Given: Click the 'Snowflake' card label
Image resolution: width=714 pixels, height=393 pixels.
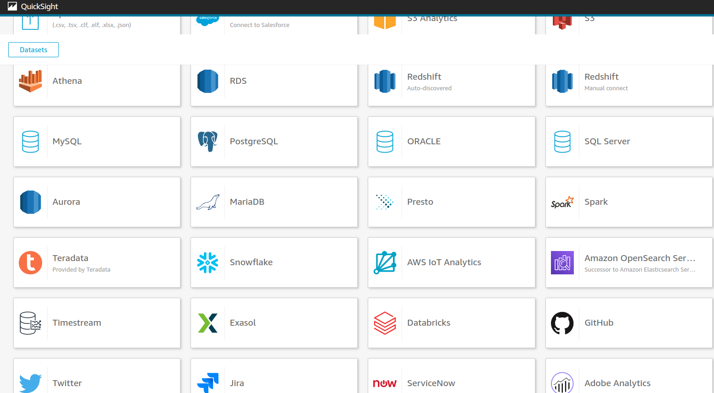Looking at the screenshot, I should pos(251,262).
